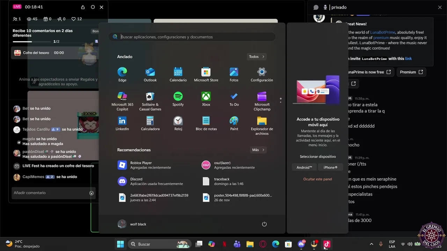Open the Calculadora app
Viewport: 447px width, 251px height.
tap(150, 123)
